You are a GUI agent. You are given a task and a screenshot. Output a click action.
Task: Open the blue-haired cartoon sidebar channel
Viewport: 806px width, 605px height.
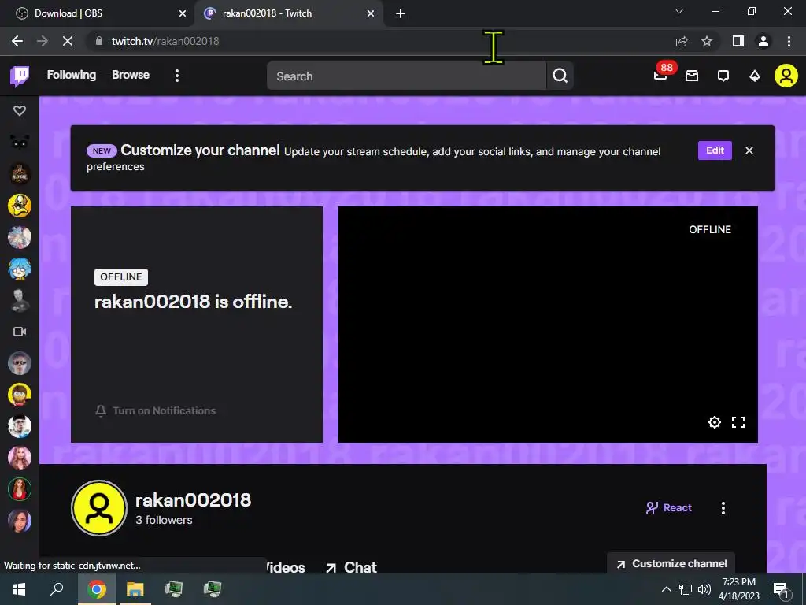[20, 269]
